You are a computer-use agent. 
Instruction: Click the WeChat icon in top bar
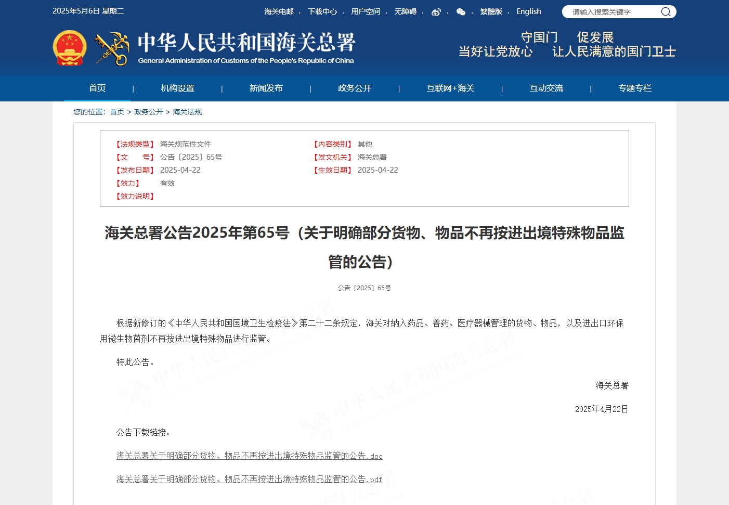point(461,12)
